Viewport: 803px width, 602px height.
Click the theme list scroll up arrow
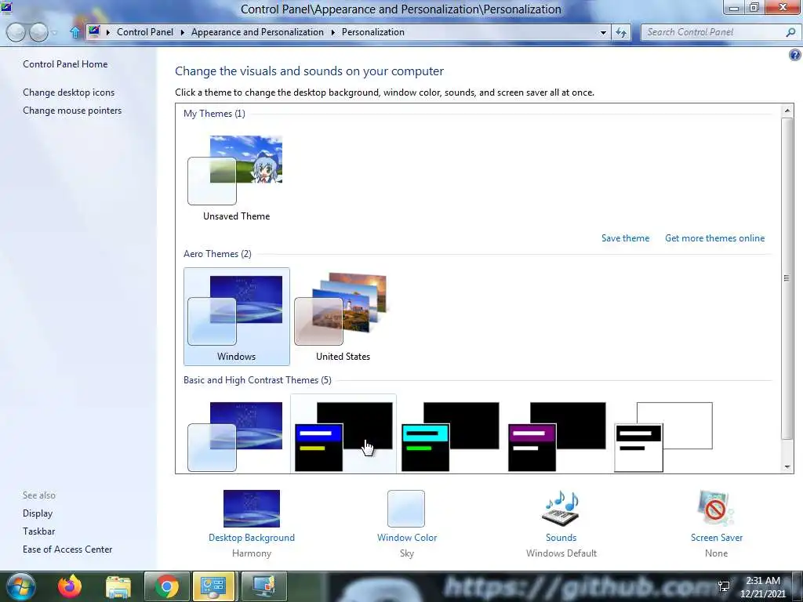(x=787, y=110)
